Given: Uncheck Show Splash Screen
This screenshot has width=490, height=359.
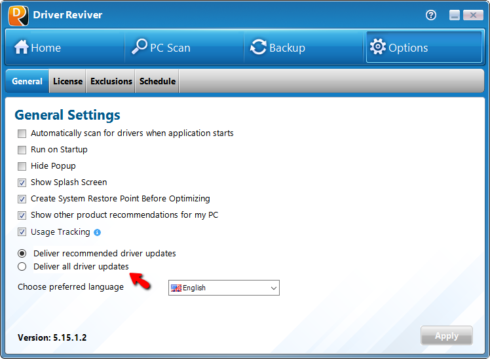Looking at the screenshot, I should coord(22,182).
